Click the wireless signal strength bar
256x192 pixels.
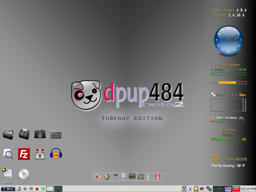225,139
